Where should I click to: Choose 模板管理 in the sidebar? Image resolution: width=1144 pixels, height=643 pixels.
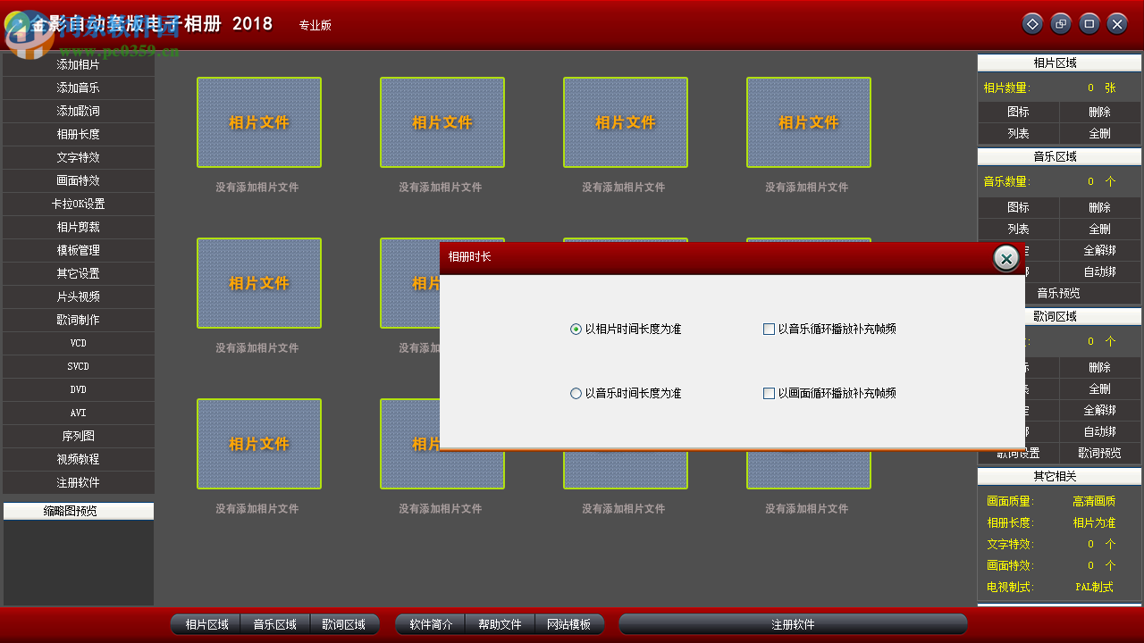(79, 250)
